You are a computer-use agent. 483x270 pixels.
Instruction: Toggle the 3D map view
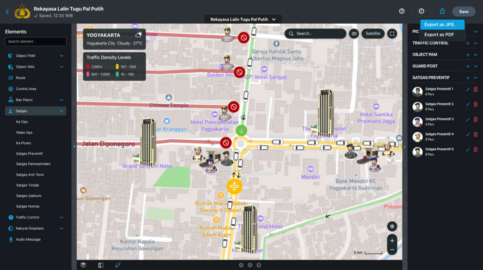[x=354, y=33]
